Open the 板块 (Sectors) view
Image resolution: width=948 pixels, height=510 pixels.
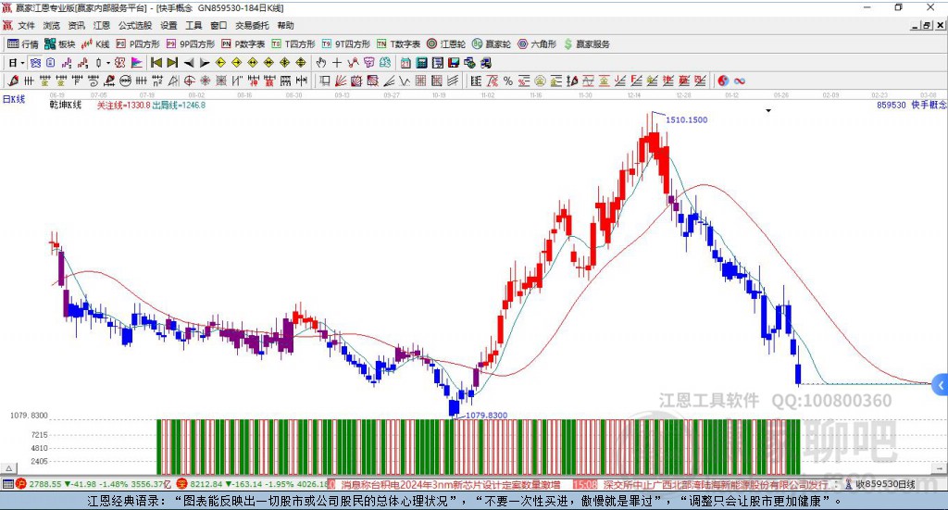(x=60, y=44)
